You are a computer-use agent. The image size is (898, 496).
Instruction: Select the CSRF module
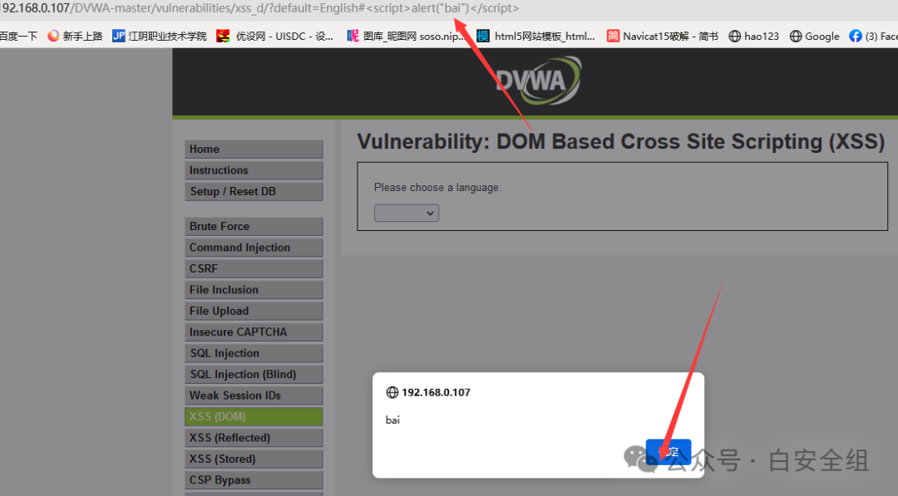pyautogui.click(x=254, y=268)
